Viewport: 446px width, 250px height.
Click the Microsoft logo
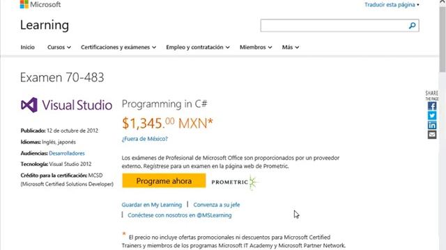(x=40, y=4)
